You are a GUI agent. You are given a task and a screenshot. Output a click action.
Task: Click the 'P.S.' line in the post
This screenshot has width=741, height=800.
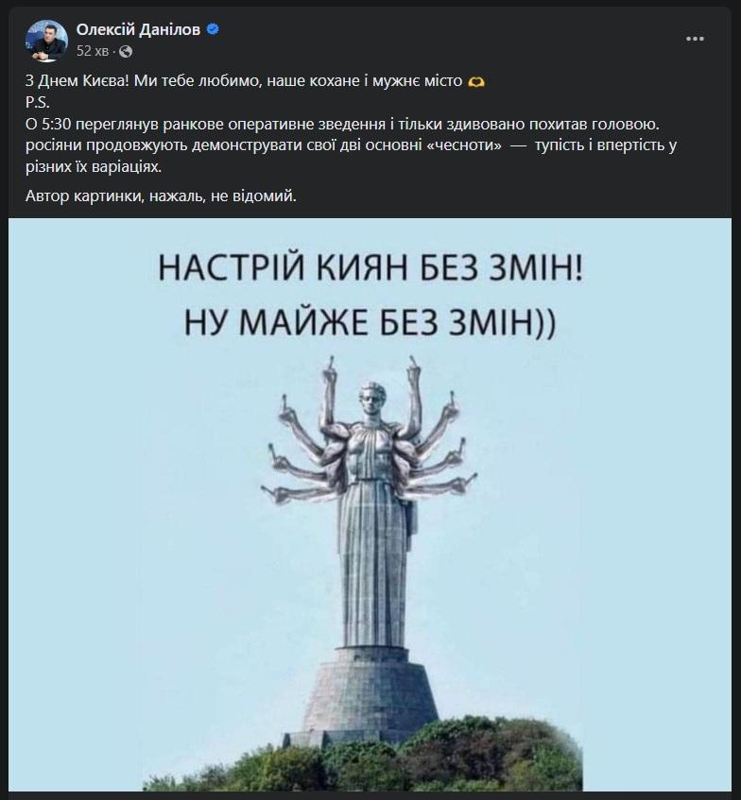point(37,103)
